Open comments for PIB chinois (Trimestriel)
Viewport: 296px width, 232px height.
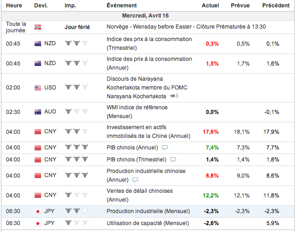[173, 160]
